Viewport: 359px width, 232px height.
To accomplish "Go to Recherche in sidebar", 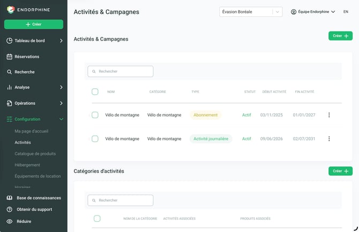I will click(25, 72).
